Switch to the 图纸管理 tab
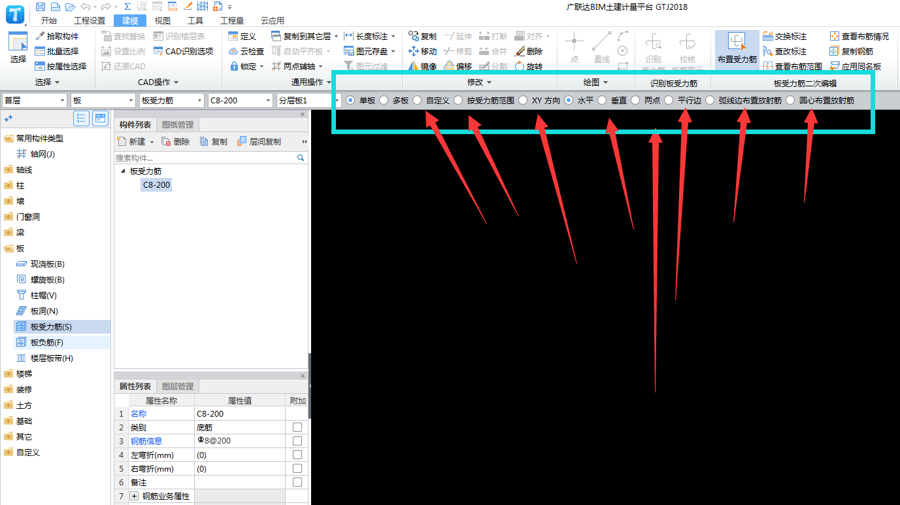The height and width of the screenshot is (505, 900). [x=177, y=125]
